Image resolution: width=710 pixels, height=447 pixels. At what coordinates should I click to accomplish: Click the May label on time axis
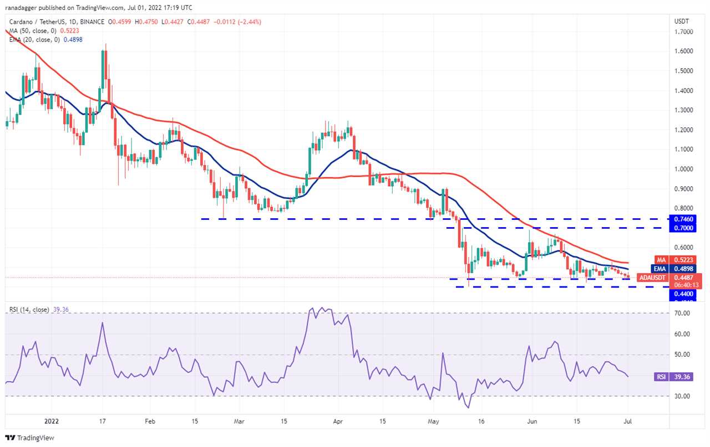[x=434, y=422]
